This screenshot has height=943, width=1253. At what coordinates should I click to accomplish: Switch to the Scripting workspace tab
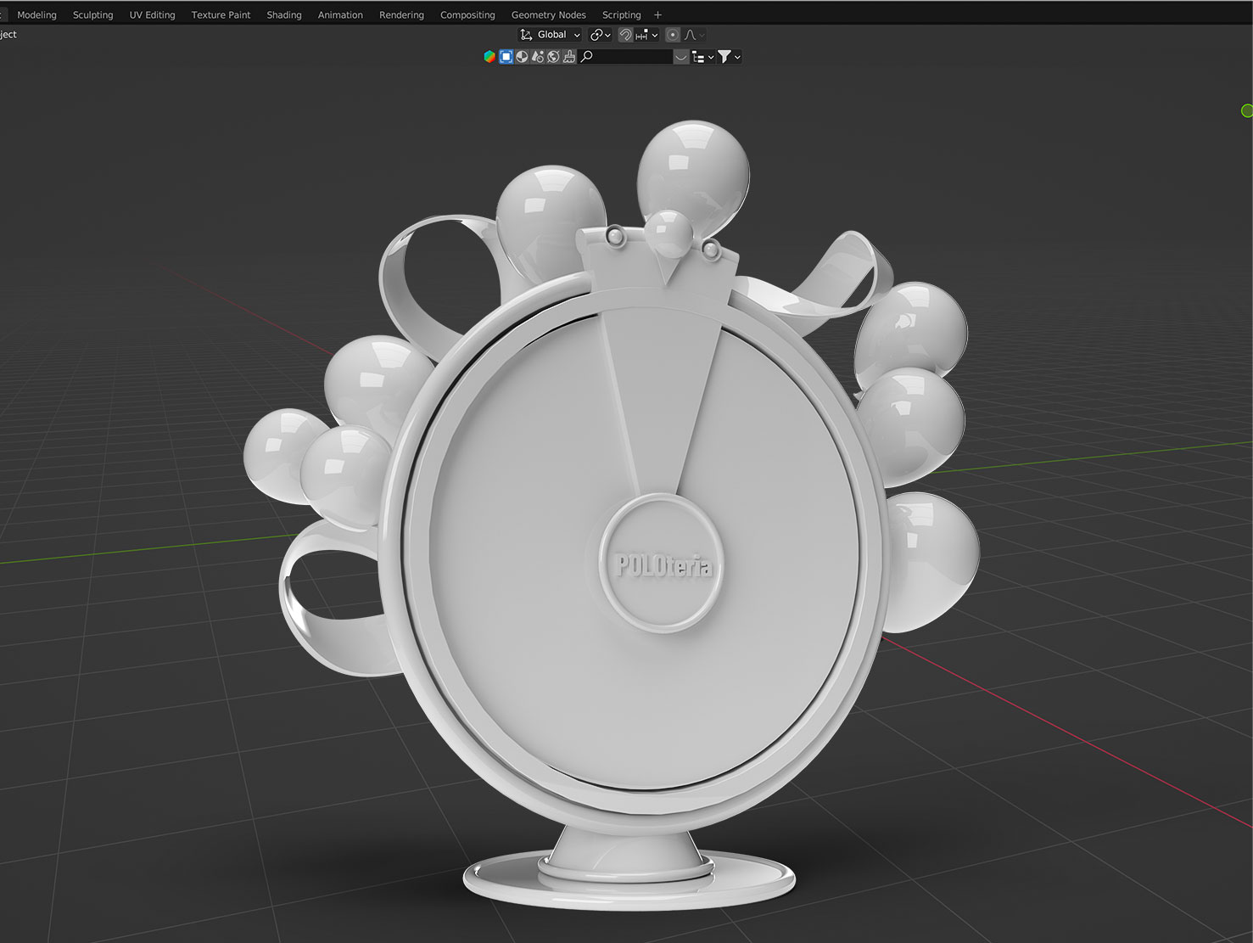[x=621, y=14]
